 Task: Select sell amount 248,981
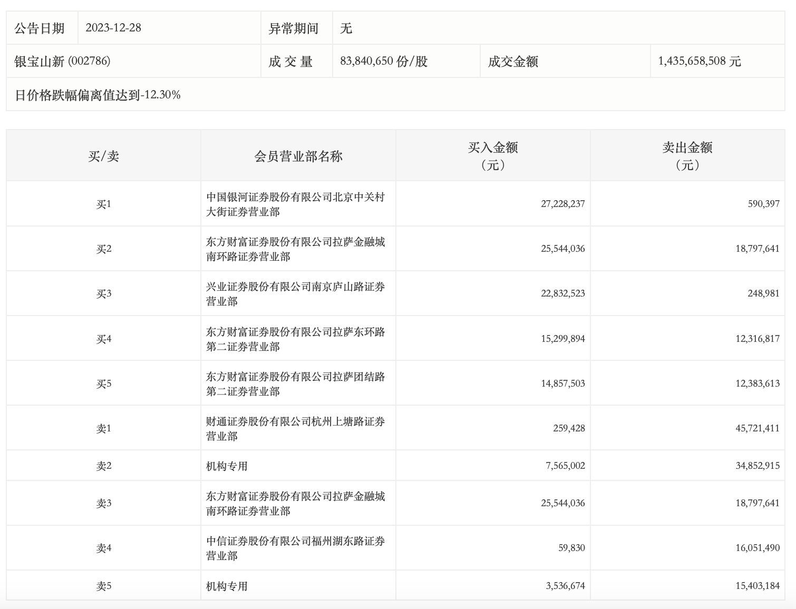click(x=764, y=293)
